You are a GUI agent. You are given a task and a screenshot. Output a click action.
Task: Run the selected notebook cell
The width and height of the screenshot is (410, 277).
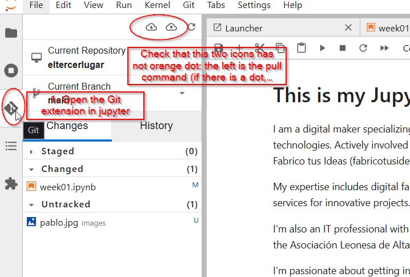click(323, 49)
